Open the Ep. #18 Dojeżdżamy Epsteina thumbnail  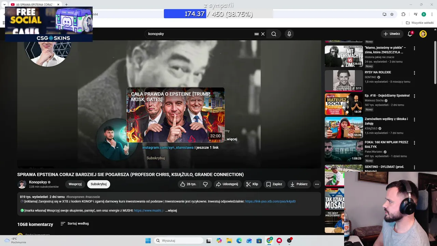tap(343, 104)
